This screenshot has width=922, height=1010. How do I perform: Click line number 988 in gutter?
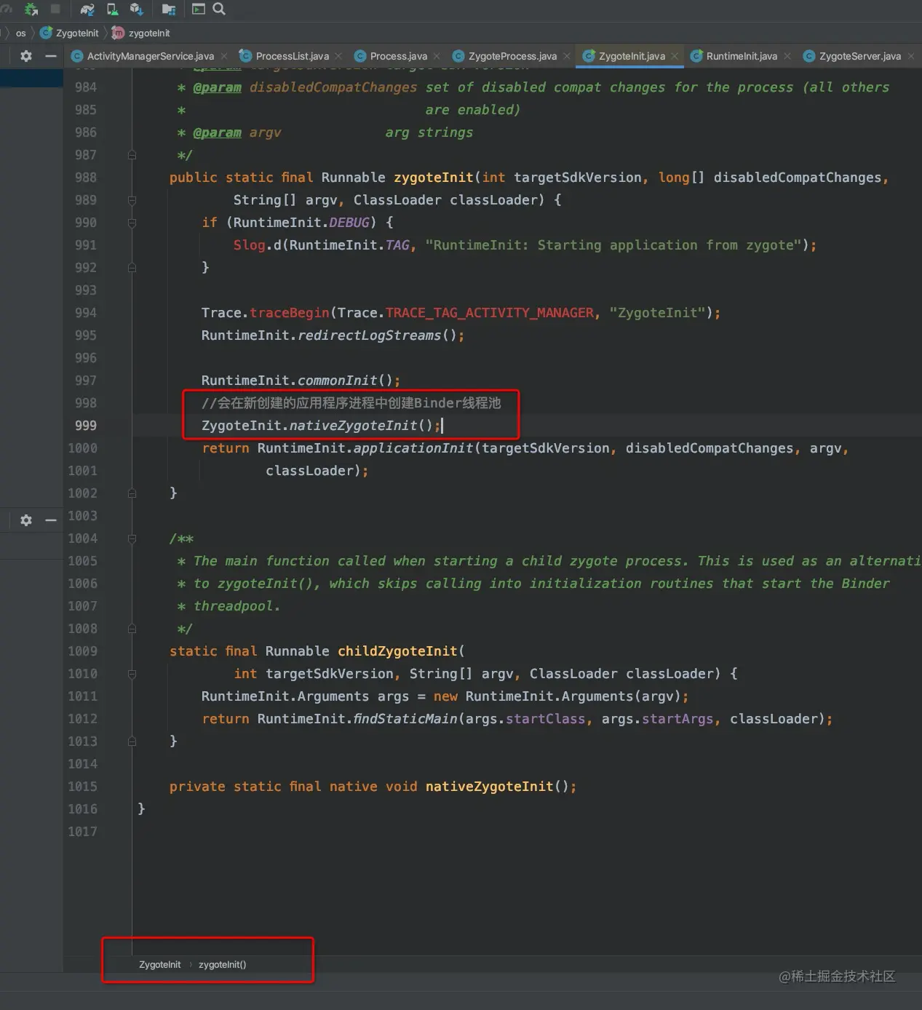click(x=85, y=178)
